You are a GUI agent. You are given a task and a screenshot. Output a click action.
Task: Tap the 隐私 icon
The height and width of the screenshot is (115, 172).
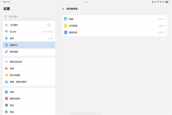(x=6, y=112)
